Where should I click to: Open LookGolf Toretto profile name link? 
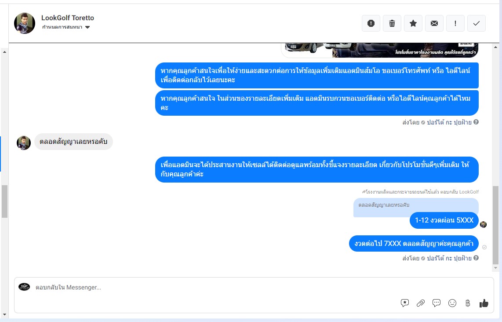pos(68,18)
